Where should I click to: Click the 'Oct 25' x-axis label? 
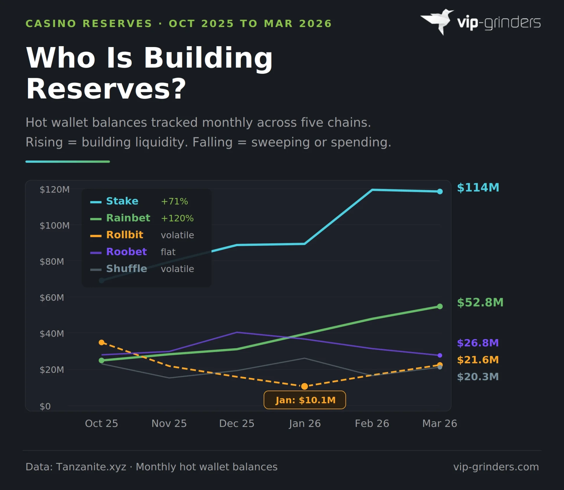[x=101, y=424]
